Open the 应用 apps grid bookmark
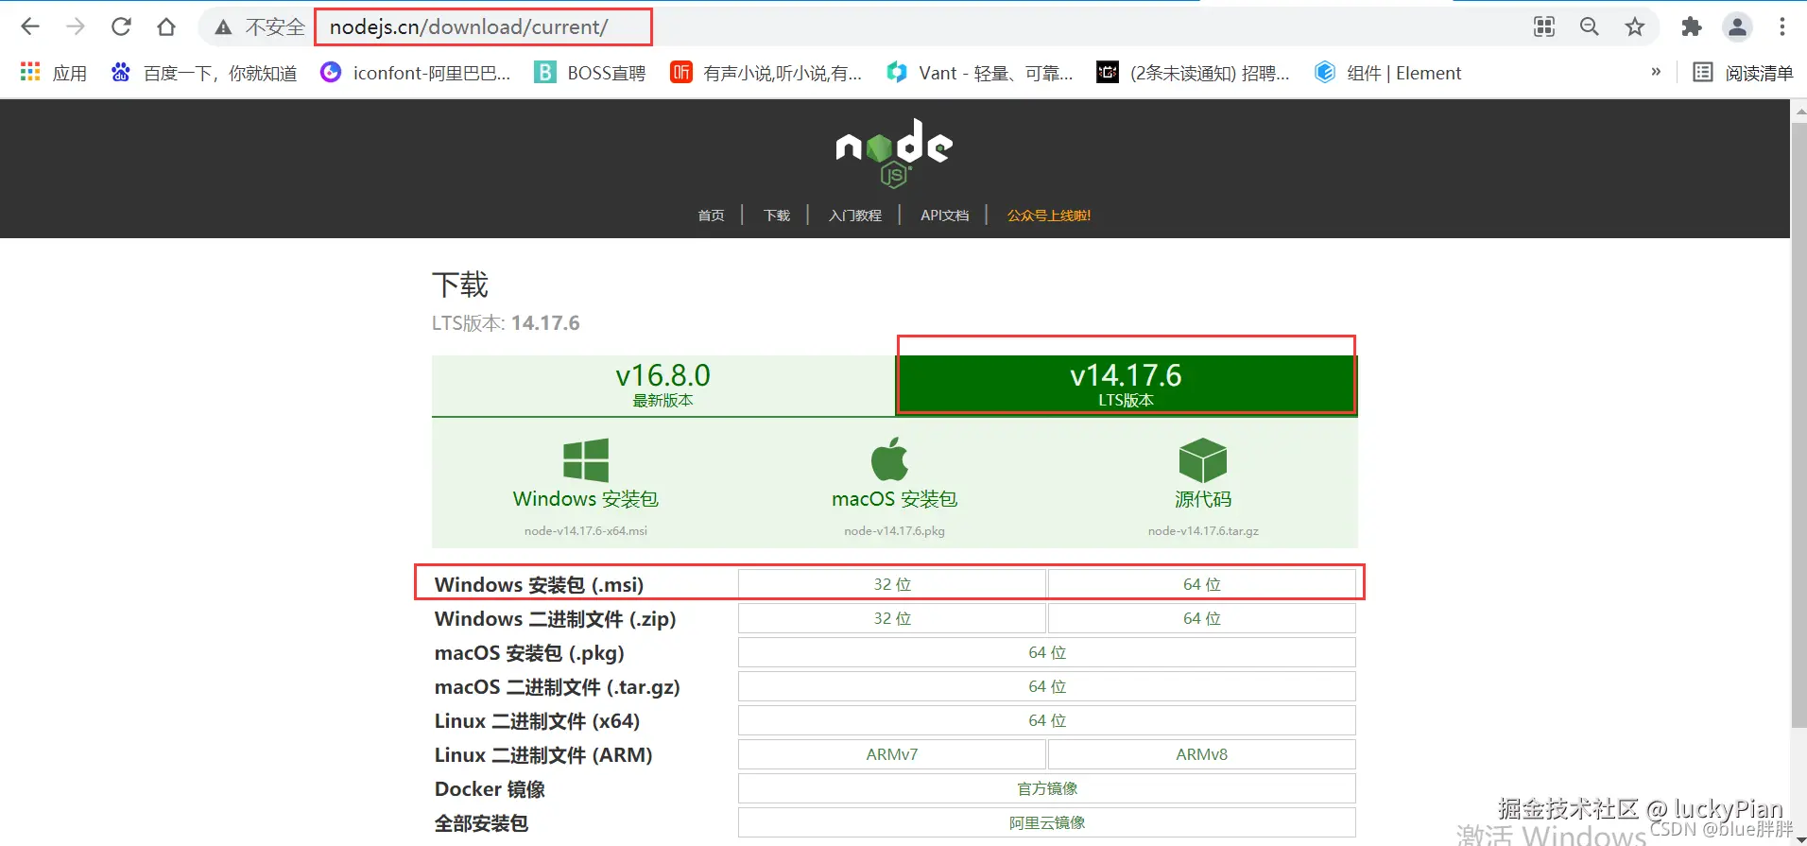 tap(53, 73)
